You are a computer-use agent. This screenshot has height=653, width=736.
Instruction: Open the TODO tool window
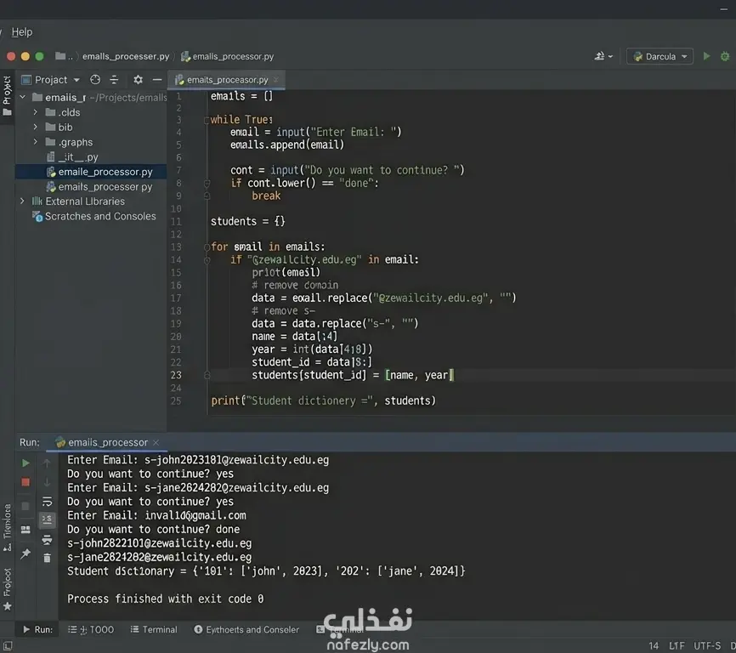tap(91, 629)
